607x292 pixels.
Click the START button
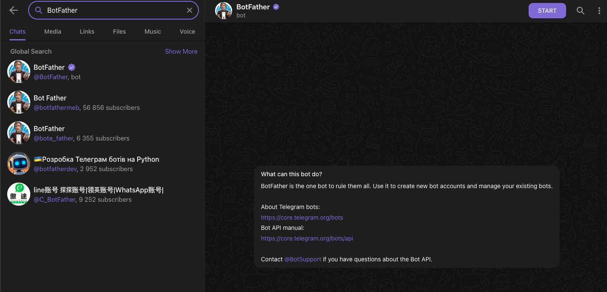pos(547,11)
